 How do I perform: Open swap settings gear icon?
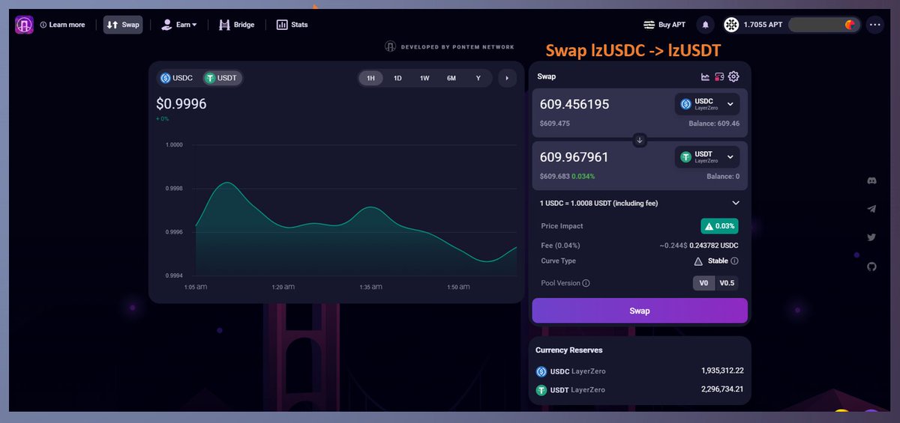[733, 76]
